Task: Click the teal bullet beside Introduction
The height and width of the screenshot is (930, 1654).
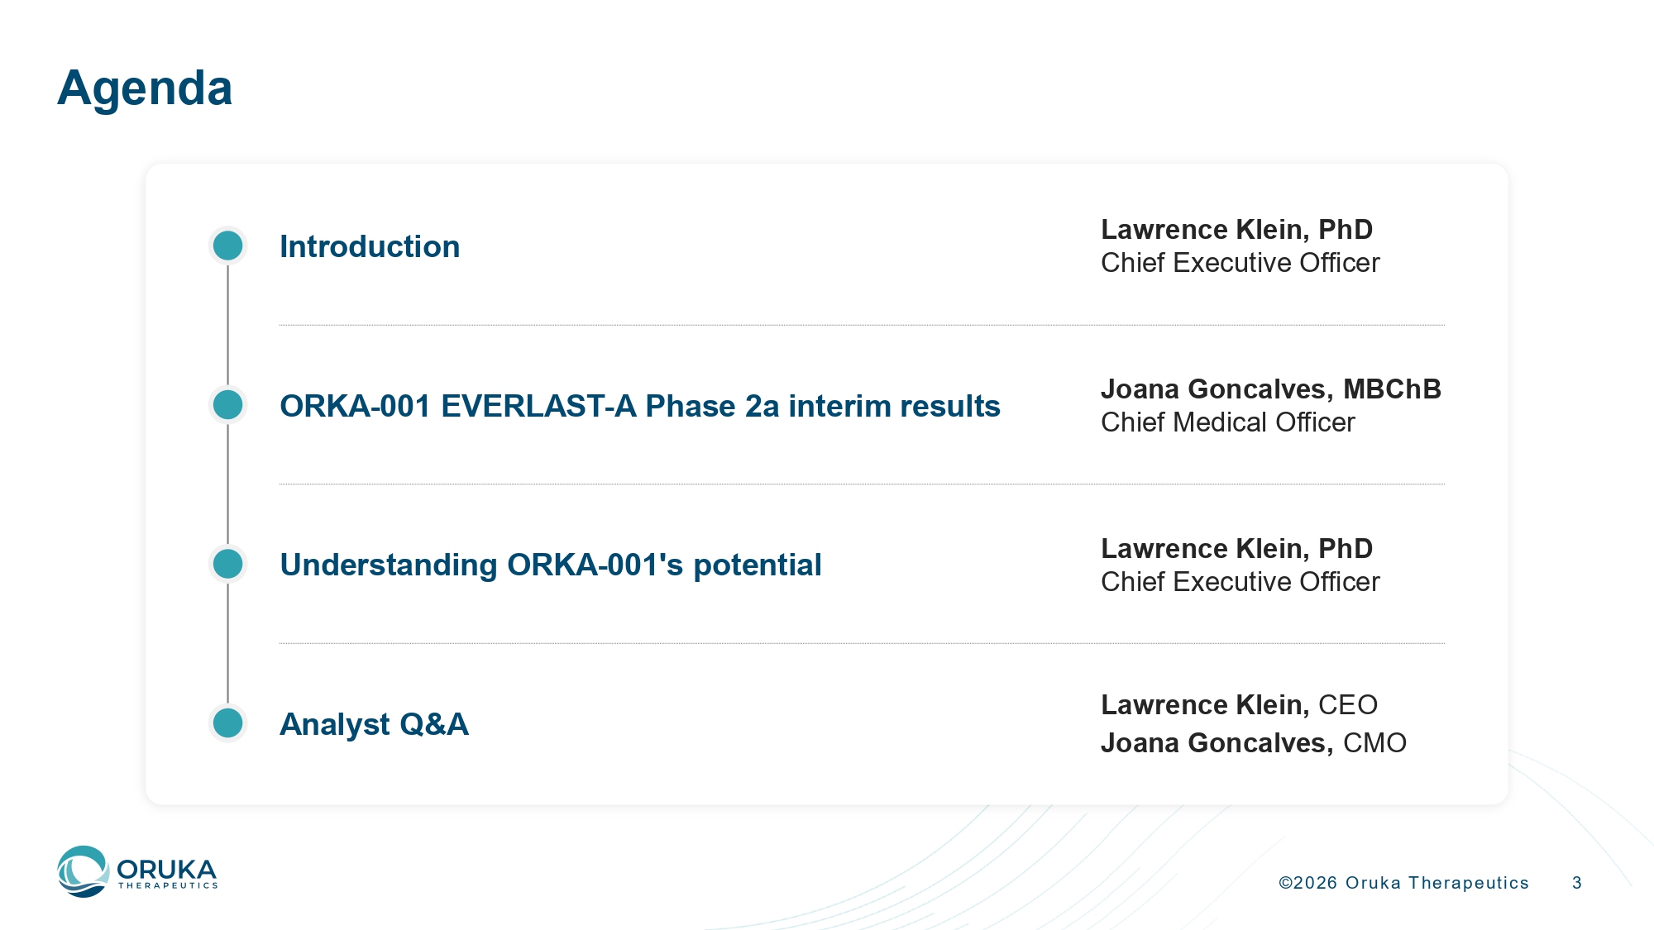Action: (x=227, y=246)
